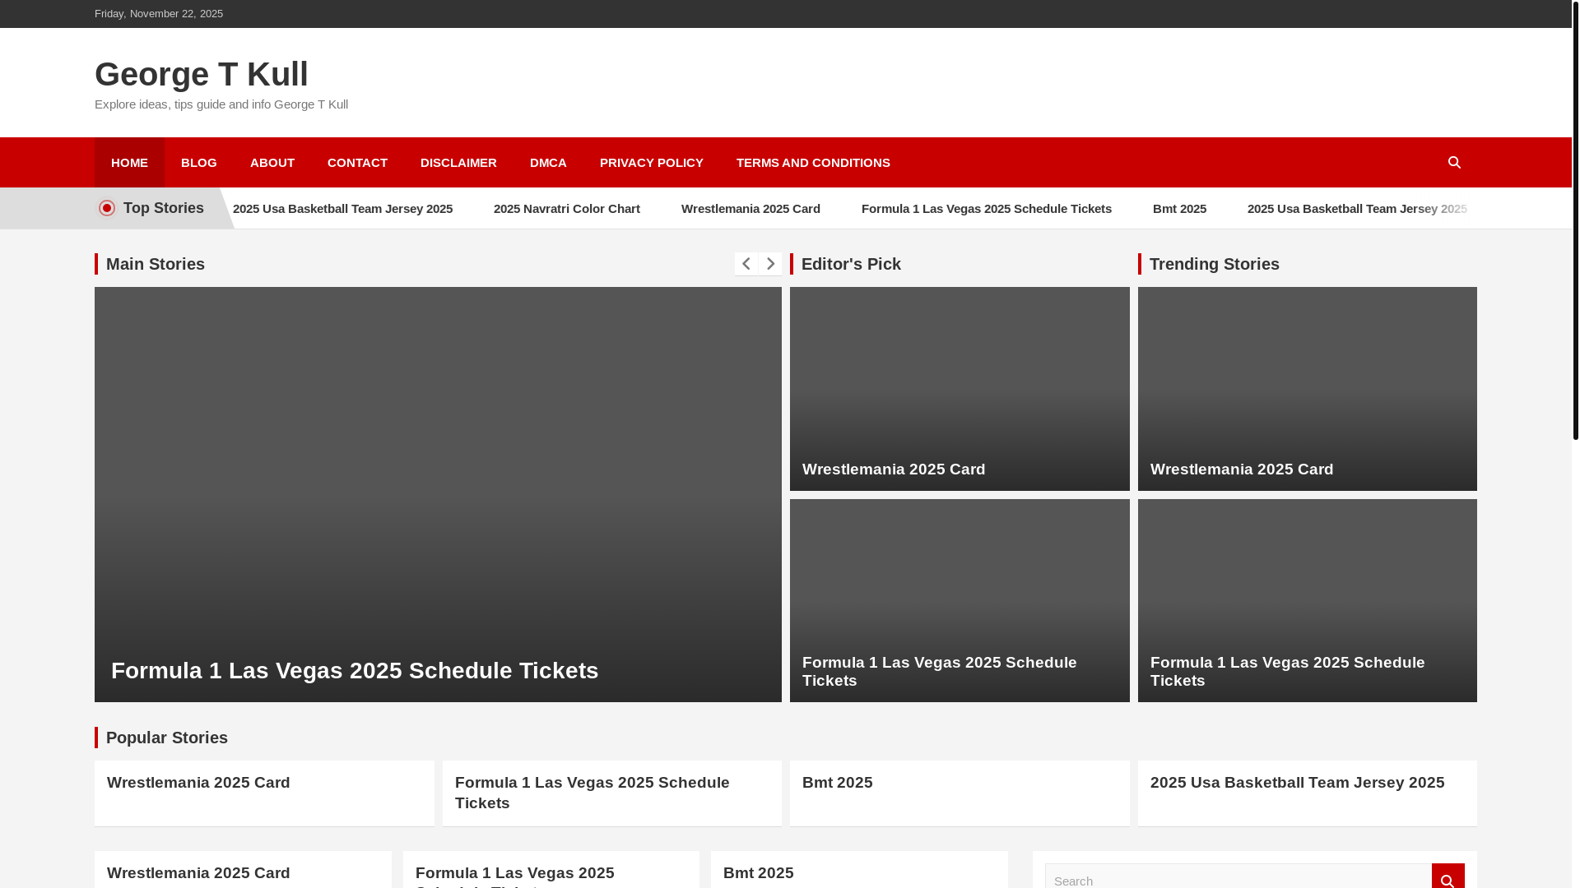Open the BLOG menu item

point(199,163)
